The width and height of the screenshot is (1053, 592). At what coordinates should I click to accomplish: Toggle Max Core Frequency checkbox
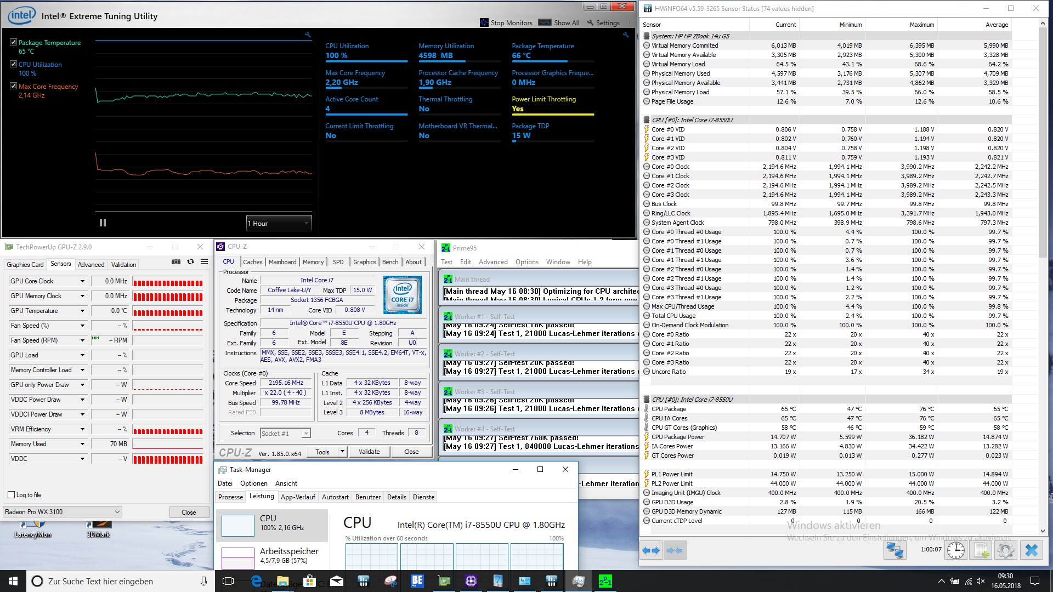pos(14,86)
